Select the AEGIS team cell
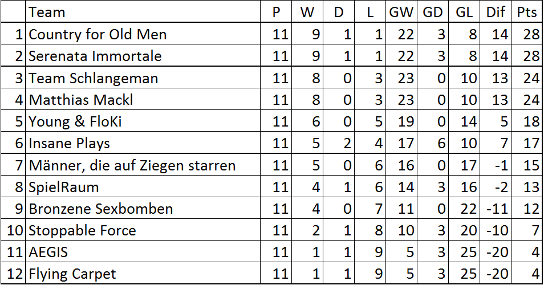Image resolution: width=544 pixels, height=285 pixels. point(143,251)
